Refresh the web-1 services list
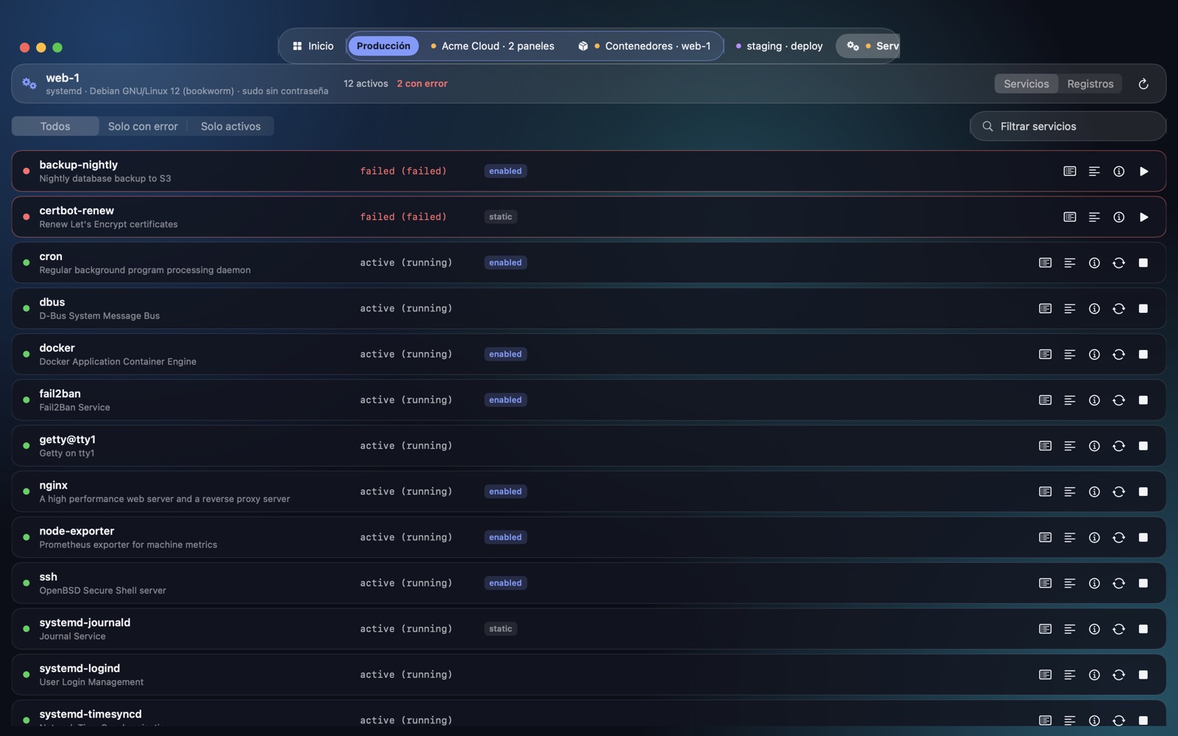The width and height of the screenshot is (1178, 736). (1143, 84)
